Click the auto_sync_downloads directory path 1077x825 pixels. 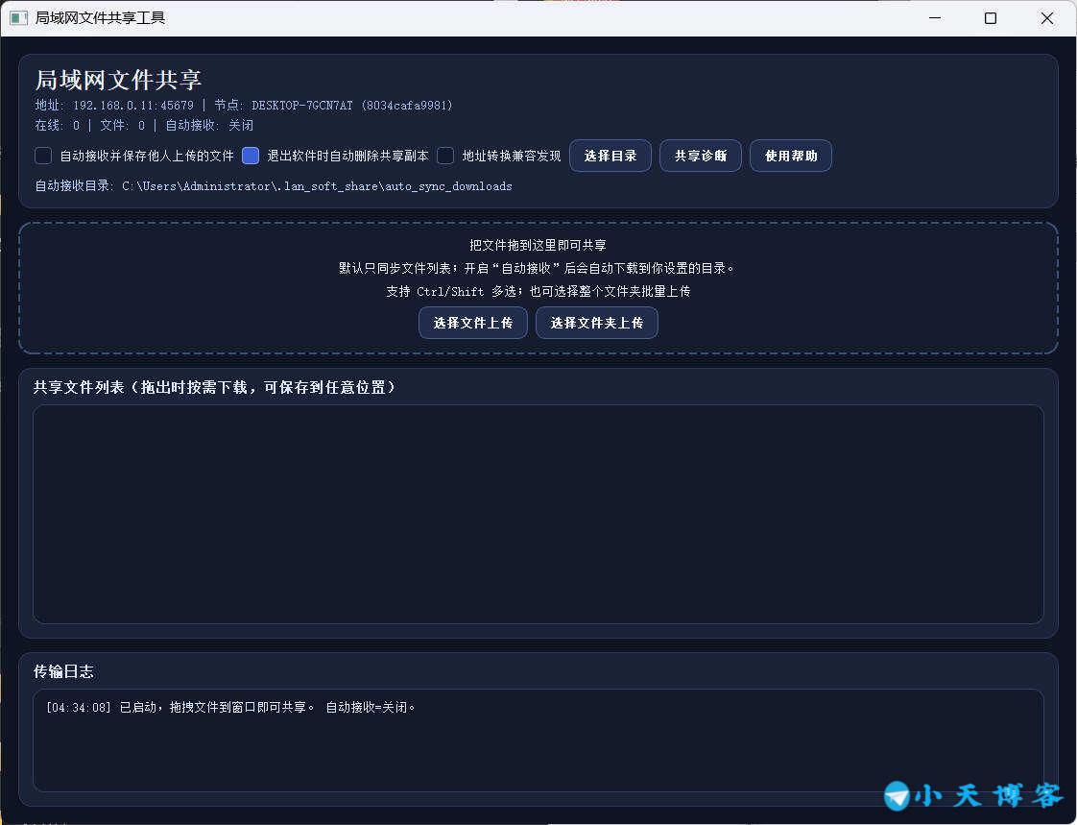click(x=317, y=186)
